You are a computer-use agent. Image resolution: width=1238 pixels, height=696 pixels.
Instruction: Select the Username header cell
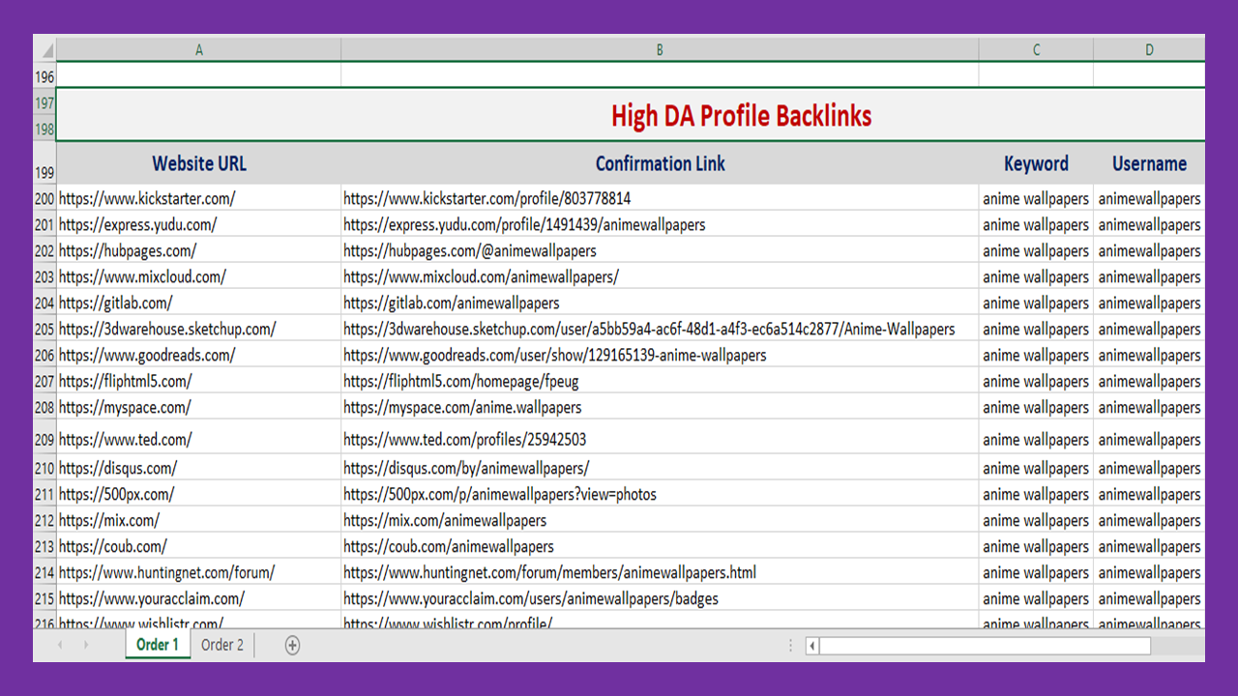point(1149,164)
